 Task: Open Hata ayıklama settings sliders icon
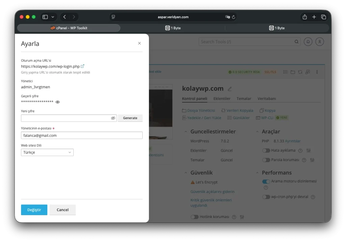click(x=308, y=151)
